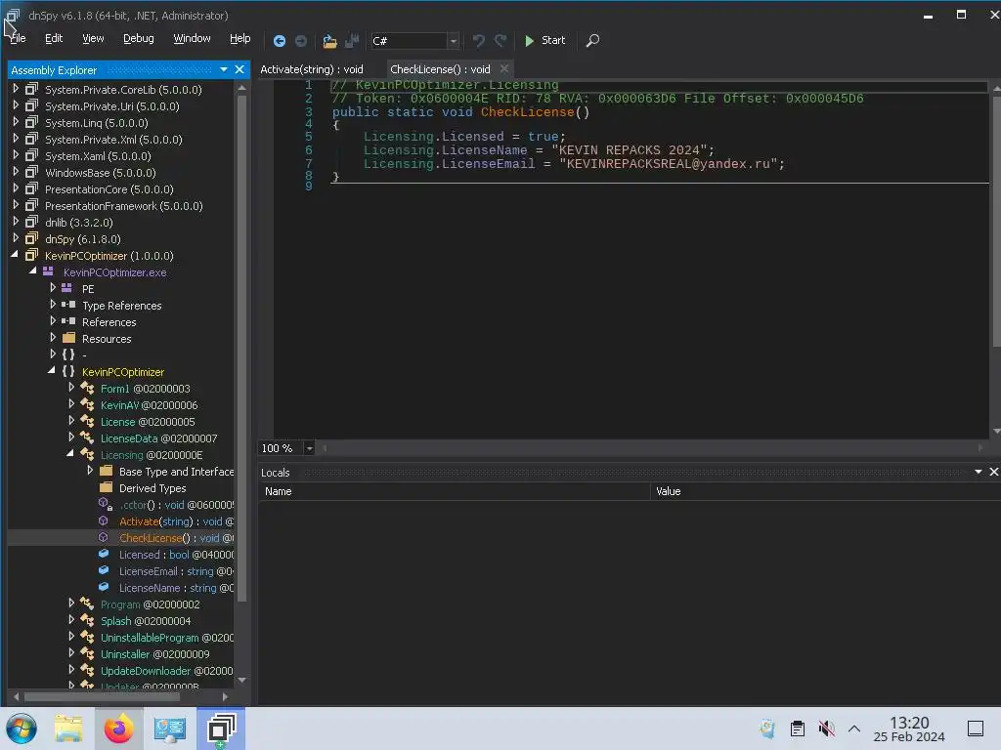The height and width of the screenshot is (750, 1001).
Task: Select the UpdateDownloader class
Action: pyautogui.click(x=166, y=670)
